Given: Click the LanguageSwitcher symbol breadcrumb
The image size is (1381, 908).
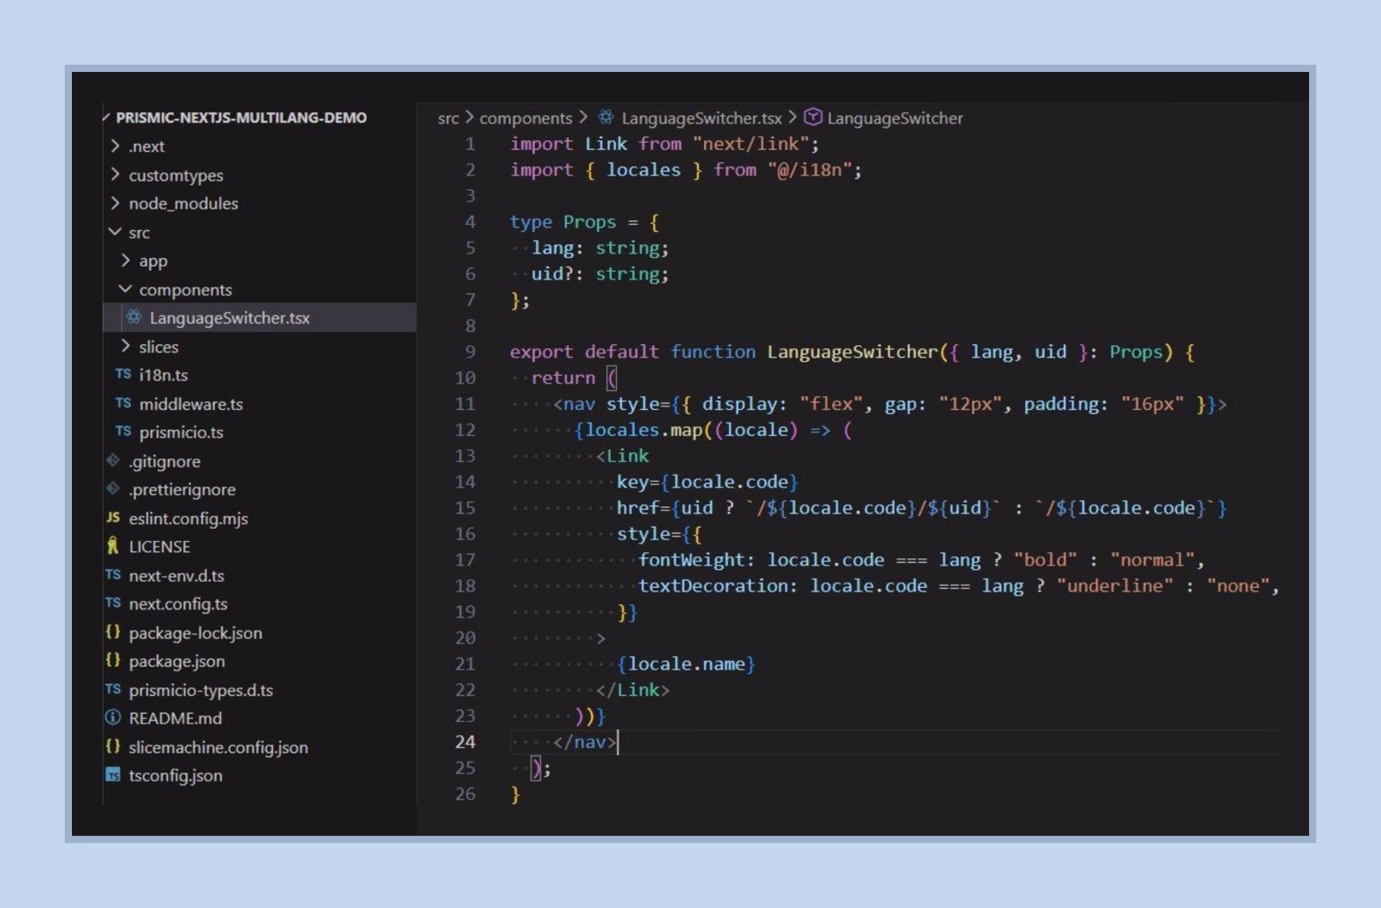Looking at the screenshot, I should 895,118.
